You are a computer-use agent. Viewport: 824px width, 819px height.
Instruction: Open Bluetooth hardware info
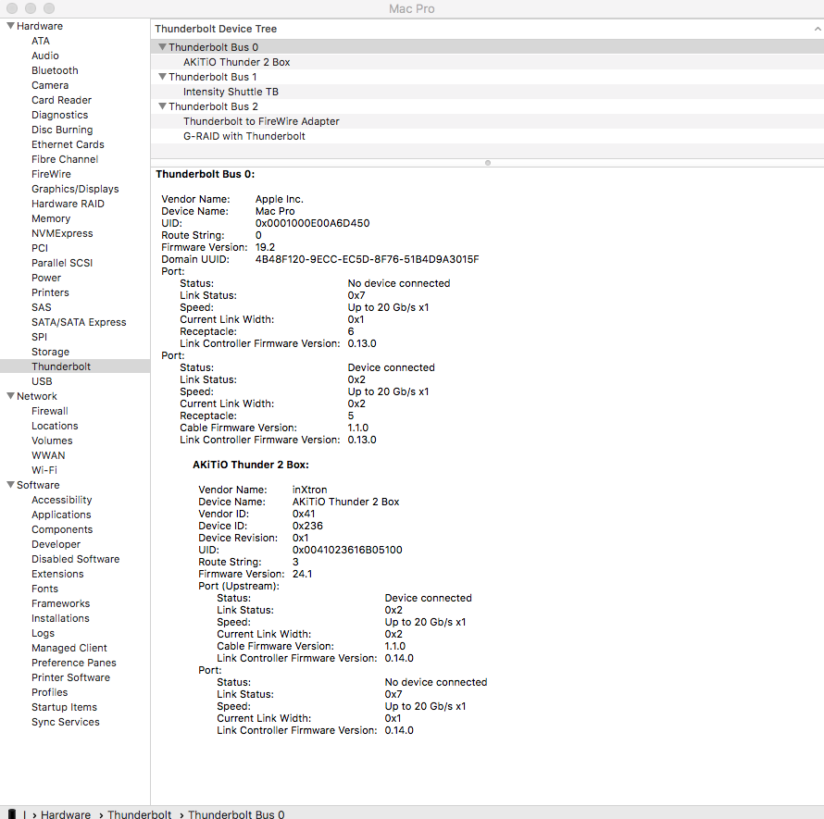55,70
